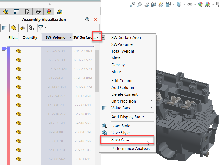Choose SW-SurfaceArea from the menu
This screenshot has width=219, height=165.
point(126,38)
